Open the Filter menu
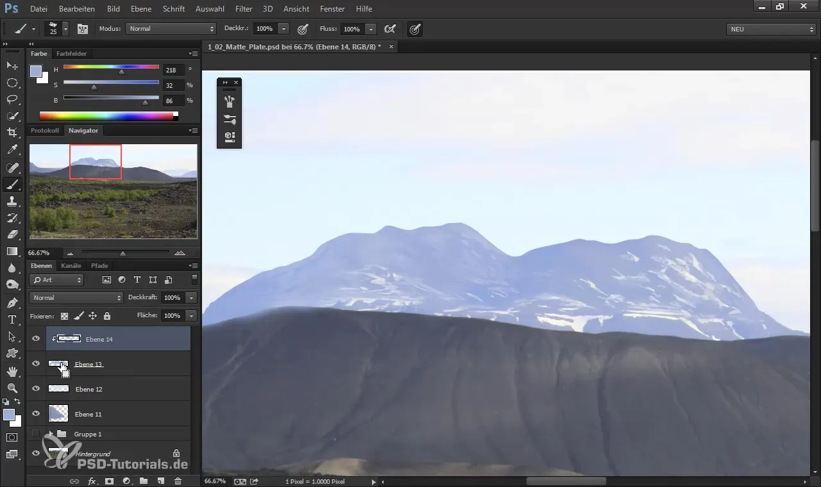The width and height of the screenshot is (821, 487). coord(244,9)
